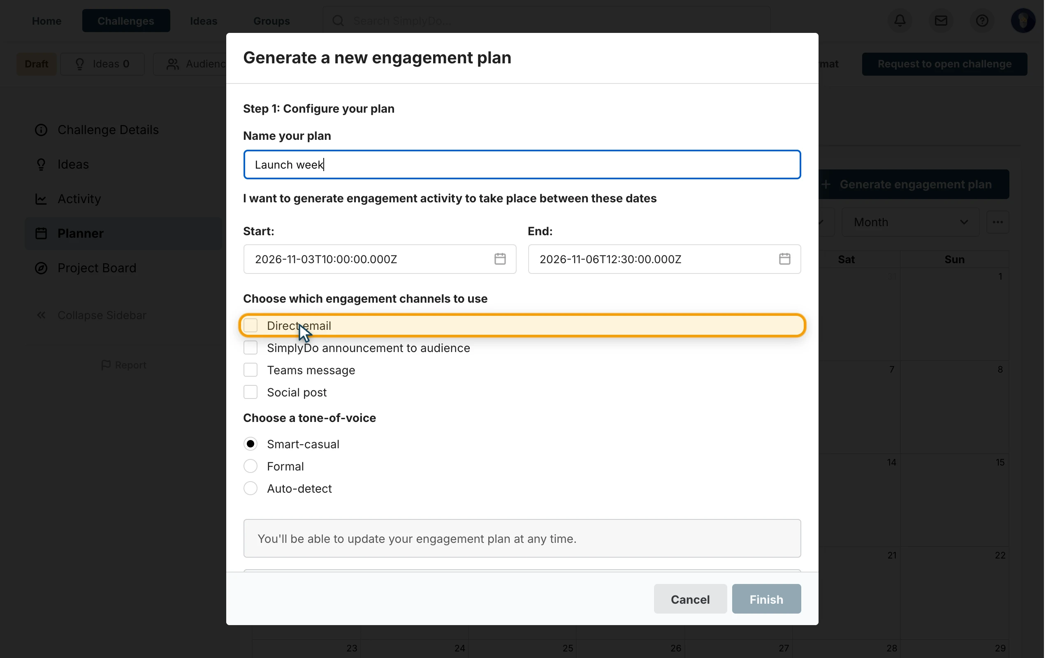Click the help question mark icon
This screenshot has height=658, width=1053.
982,21
